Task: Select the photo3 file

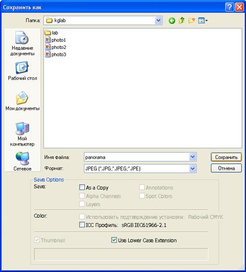Action: 55,54
